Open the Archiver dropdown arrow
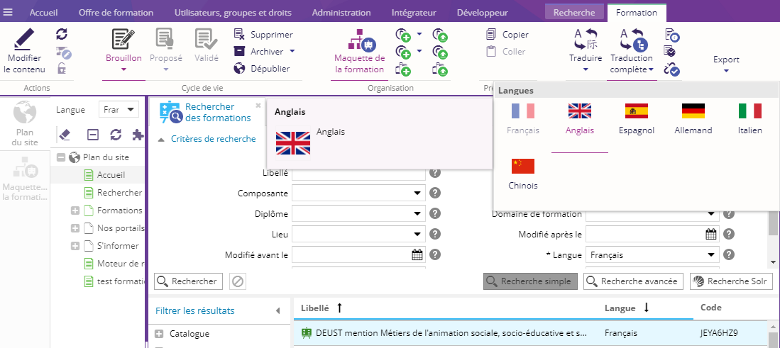 click(292, 52)
